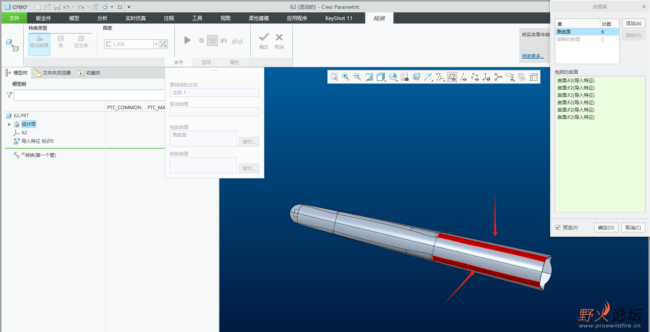Open the 分析 ribbon tab
This screenshot has height=332, width=650.
coord(102,18)
